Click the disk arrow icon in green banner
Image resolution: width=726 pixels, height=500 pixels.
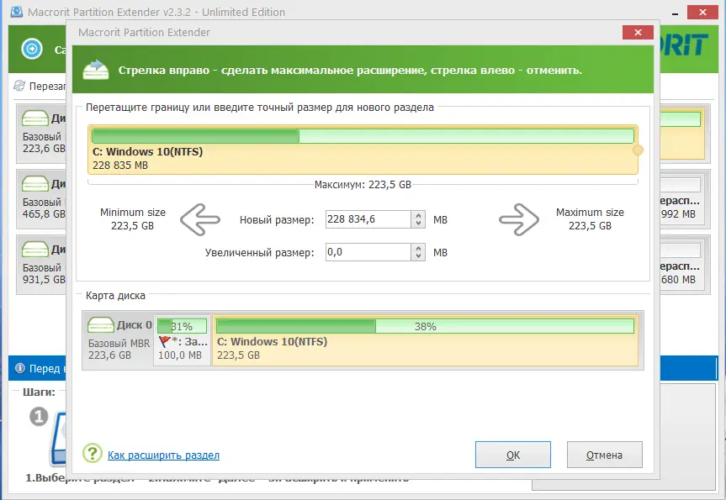[95, 70]
